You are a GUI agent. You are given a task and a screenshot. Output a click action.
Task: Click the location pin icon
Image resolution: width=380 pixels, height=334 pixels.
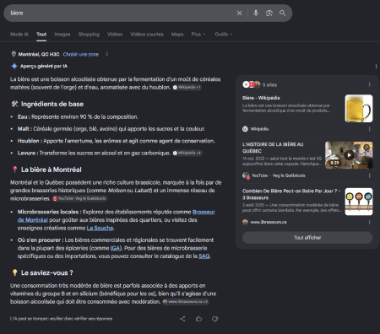coord(14,54)
